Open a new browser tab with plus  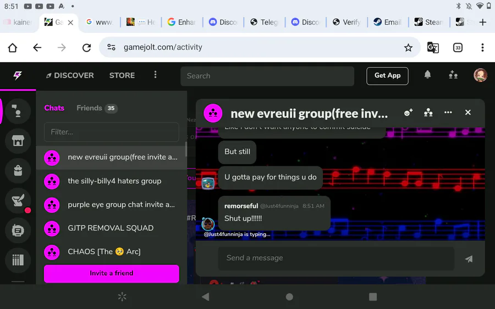click(x=482, y=22)
